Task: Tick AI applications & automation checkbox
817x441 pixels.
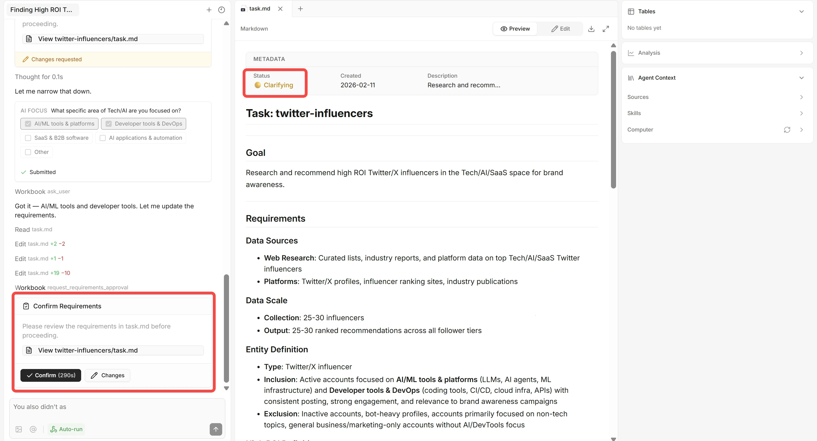Action: [103, 138]
